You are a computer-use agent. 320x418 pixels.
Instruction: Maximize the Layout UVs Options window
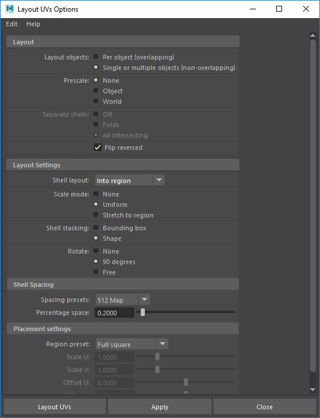coord(279,9)
